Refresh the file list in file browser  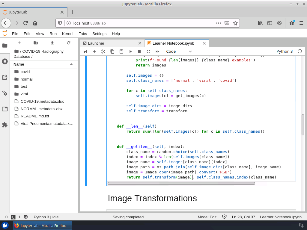[69, 43]
